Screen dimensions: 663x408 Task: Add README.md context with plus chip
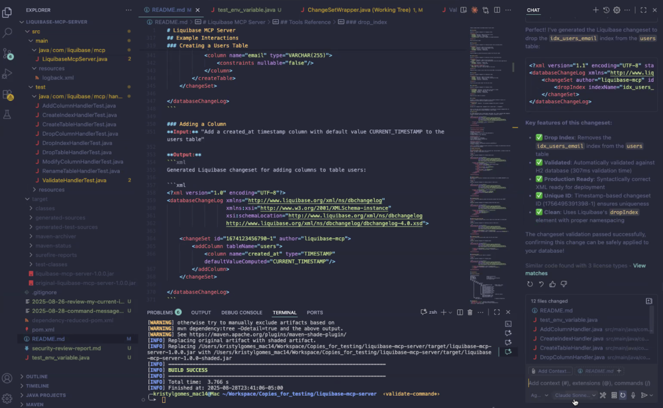pos(619,371)
